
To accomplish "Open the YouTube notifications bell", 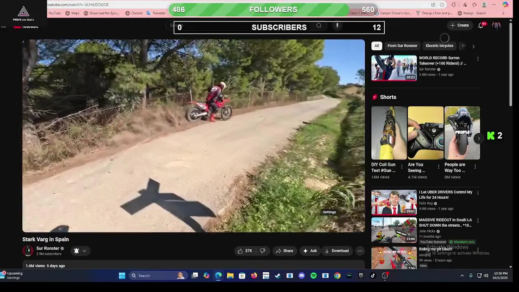I will point(481,25).
